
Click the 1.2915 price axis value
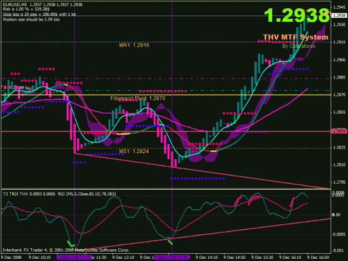(339, 42)
